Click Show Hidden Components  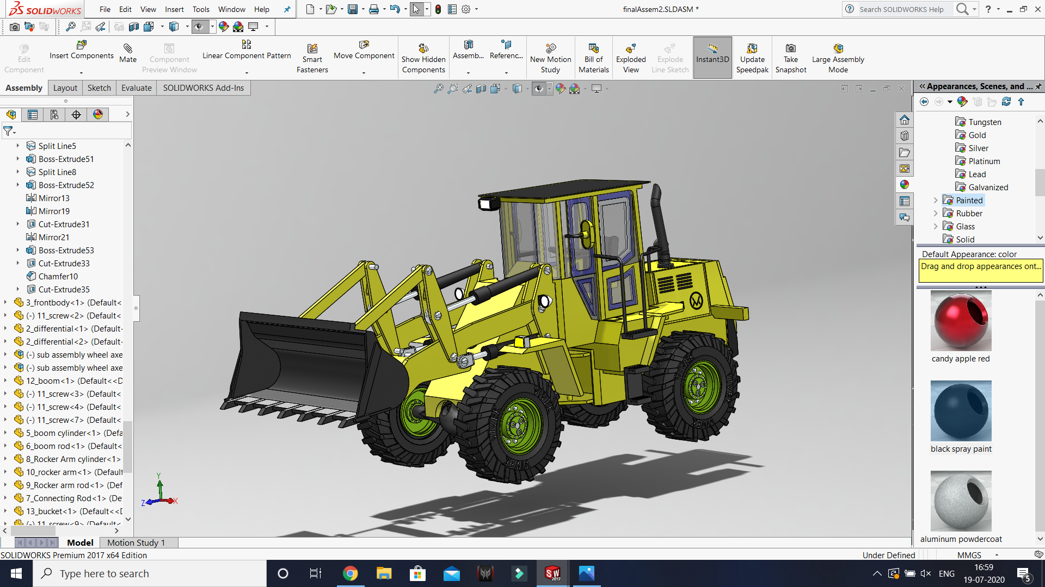(423, 58)
